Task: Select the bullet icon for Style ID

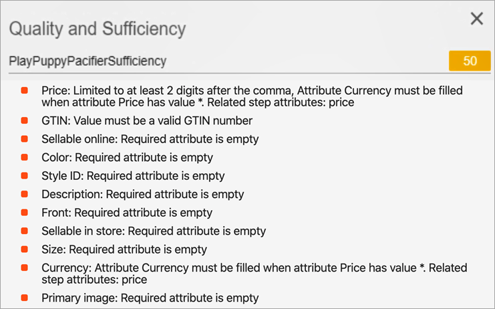Action: click(25, 176)
